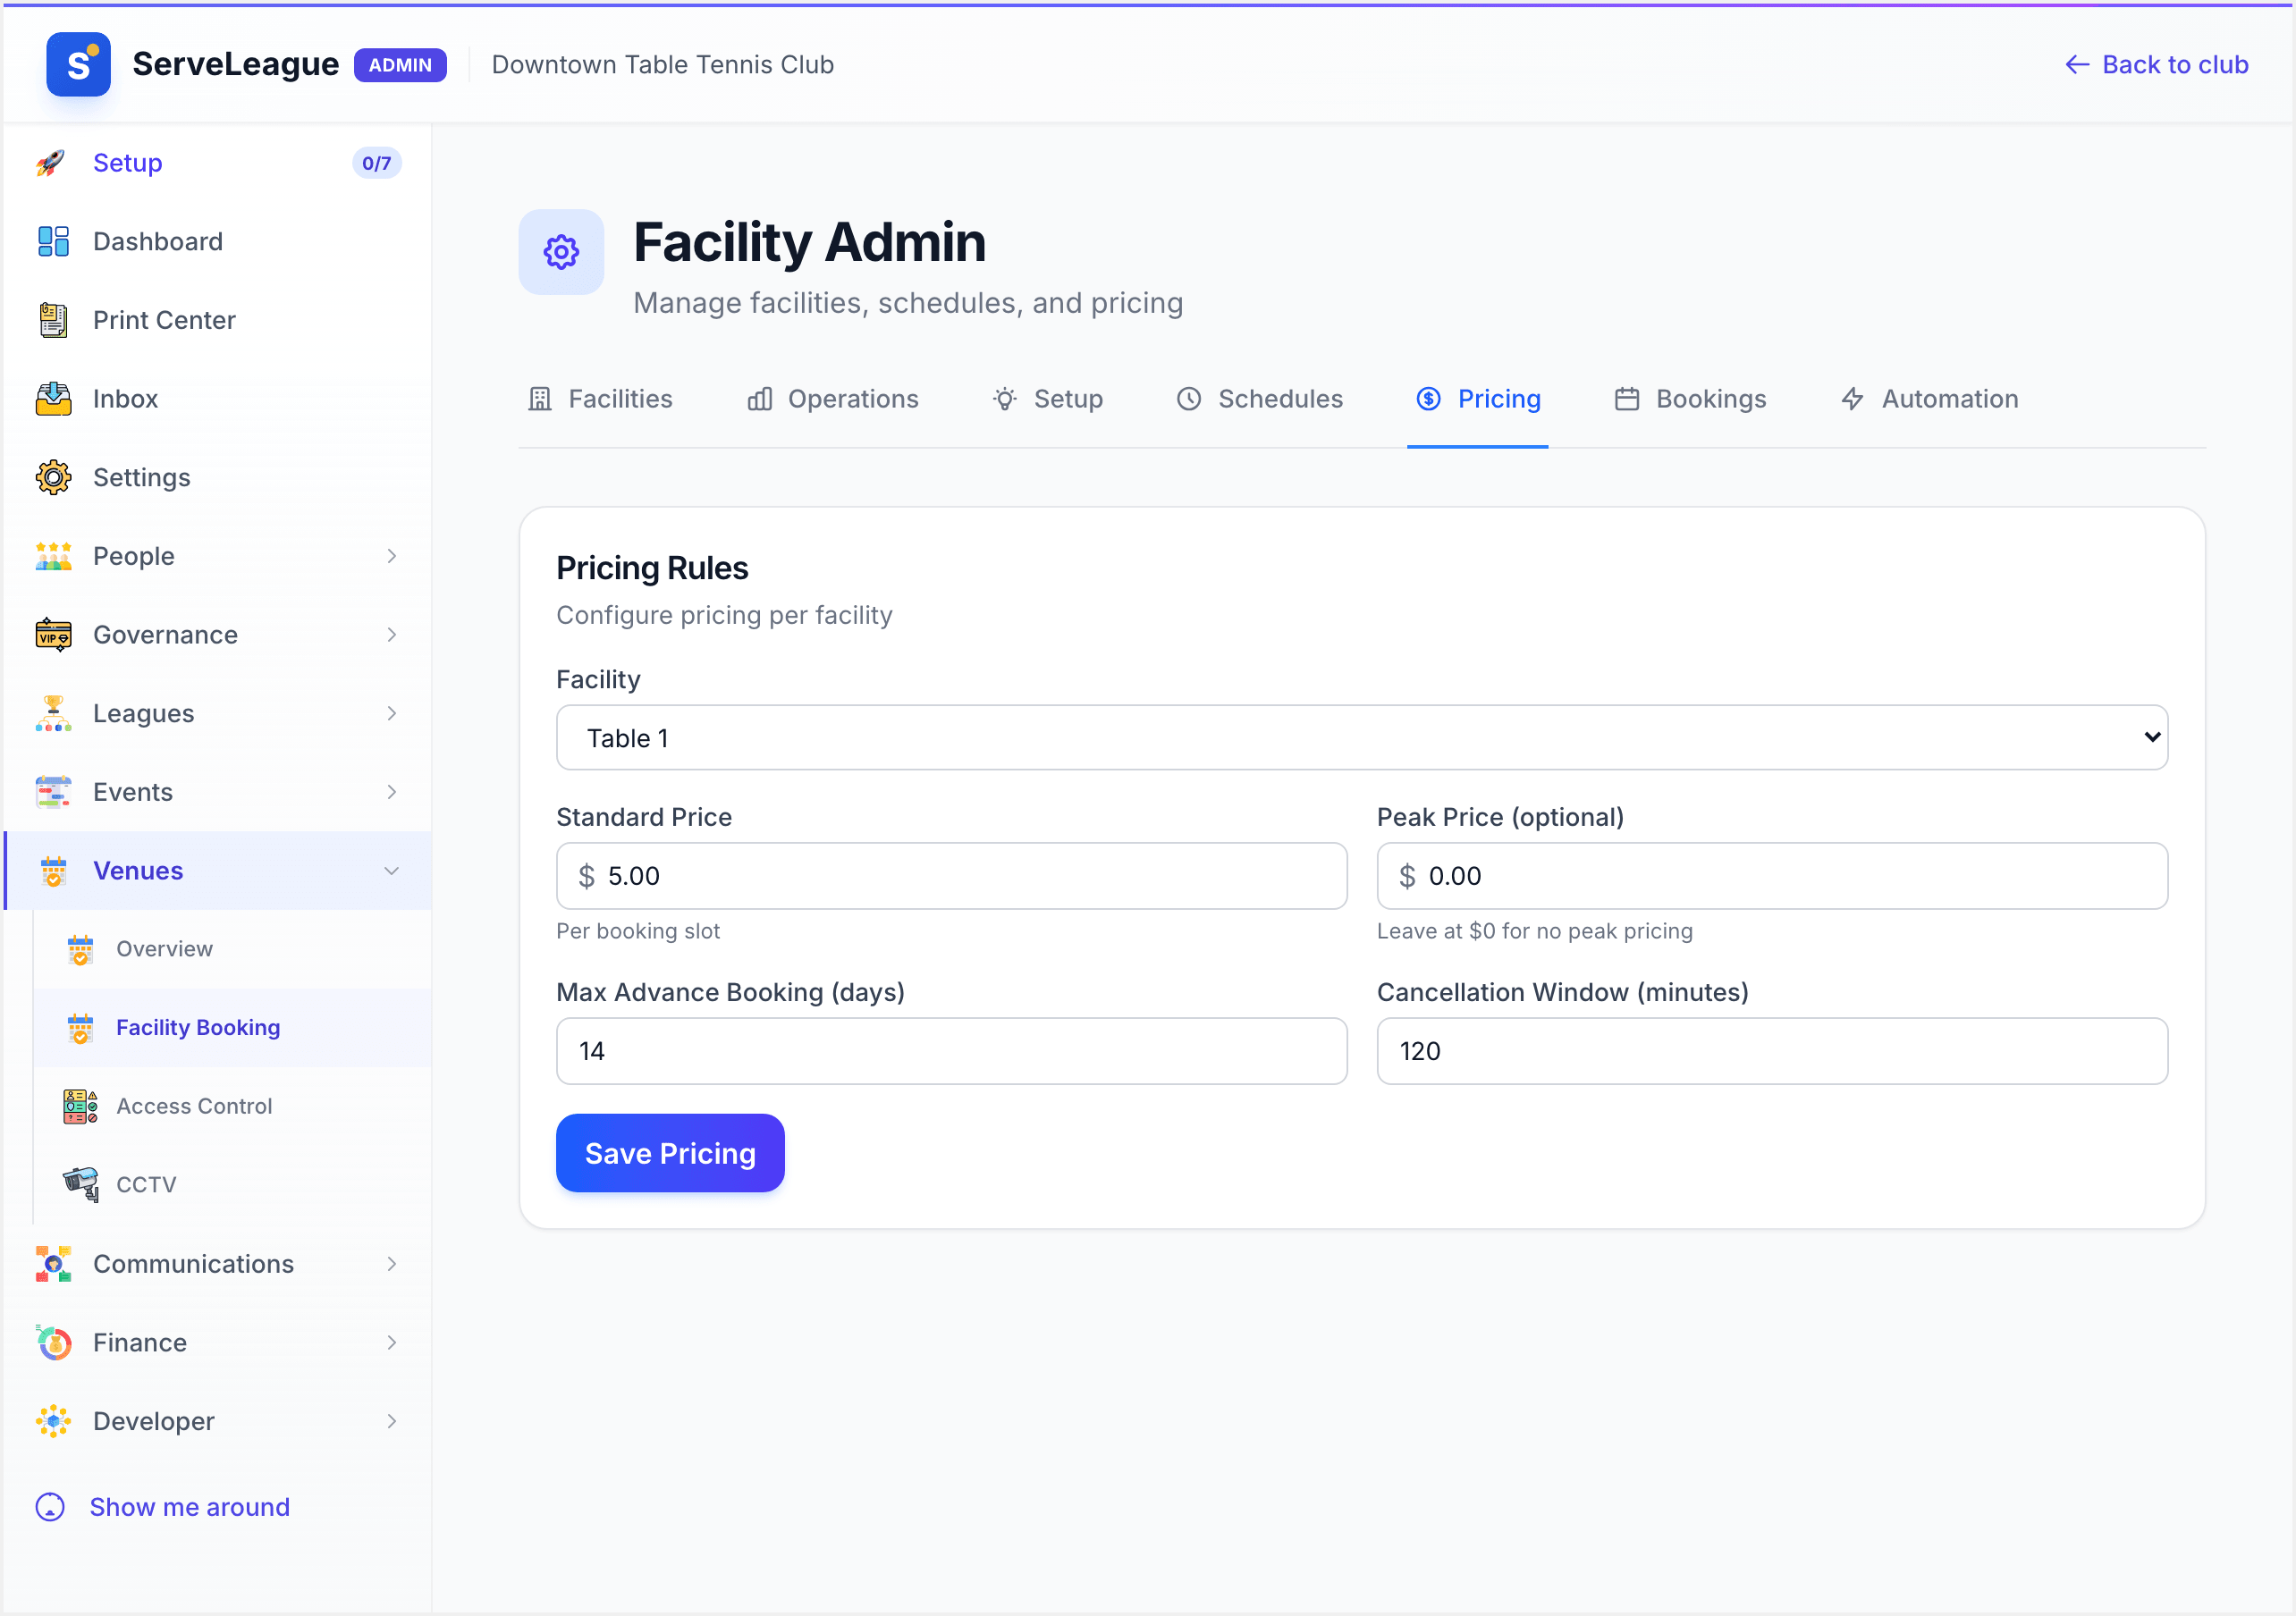Click the CCTV camera icon
The image size is (2296, 1616).
80,1184
